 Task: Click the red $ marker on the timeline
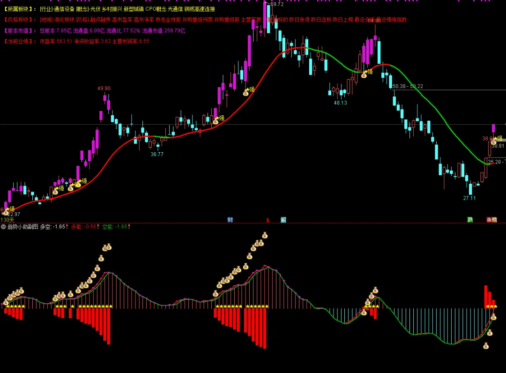pos(268,220)
